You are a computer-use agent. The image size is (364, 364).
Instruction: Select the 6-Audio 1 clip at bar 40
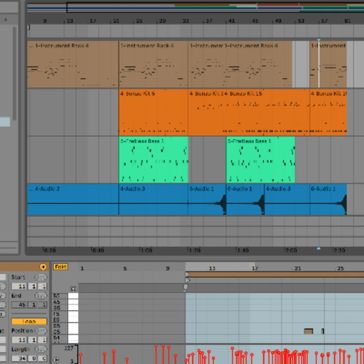tap(245, 199)
